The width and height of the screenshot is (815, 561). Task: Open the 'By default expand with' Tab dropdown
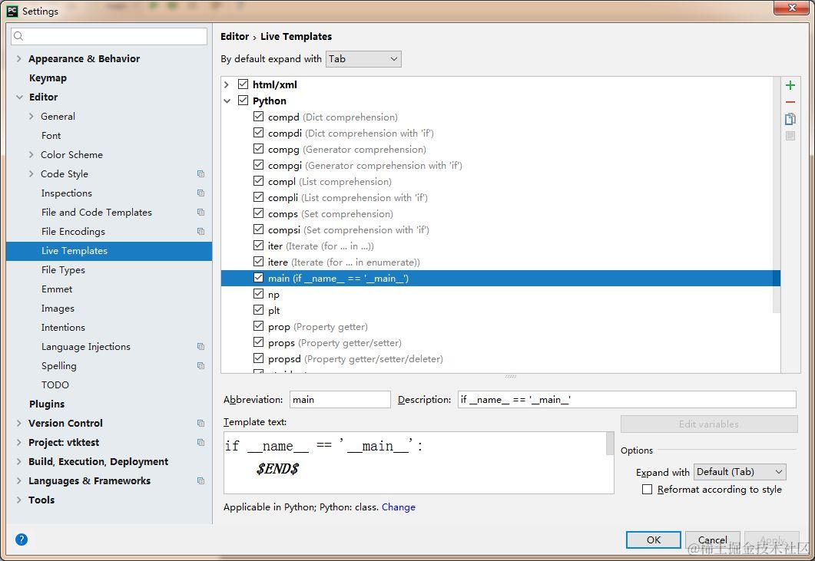363,58
